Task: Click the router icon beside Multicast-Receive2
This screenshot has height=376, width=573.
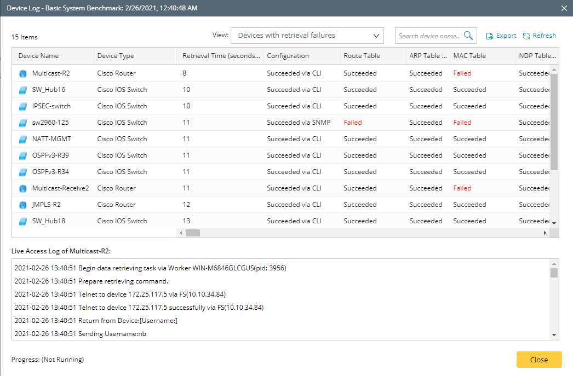Action: coord(23,188)
